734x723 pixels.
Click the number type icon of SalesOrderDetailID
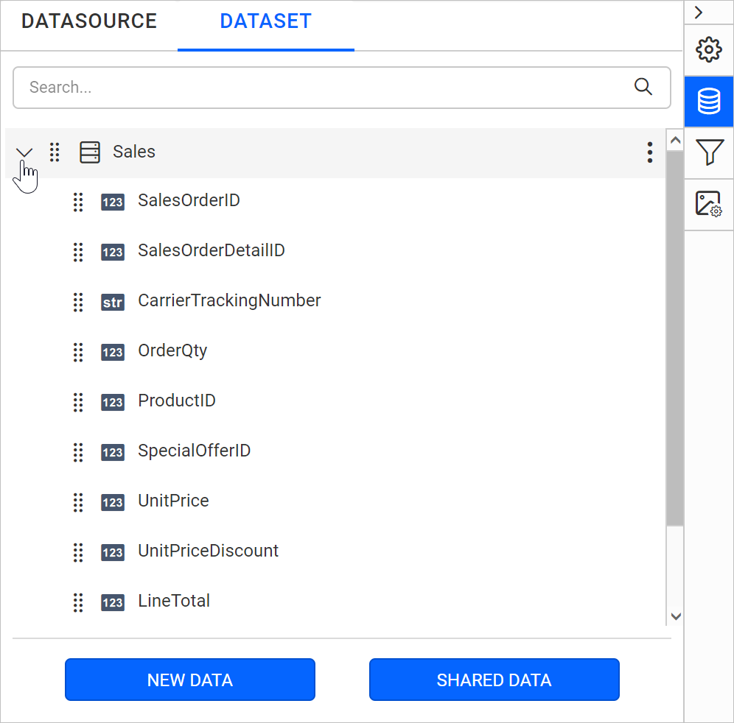[113, 252]
